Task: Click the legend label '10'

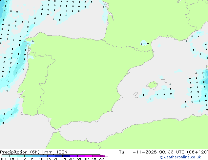Action: tap(41, 159)
